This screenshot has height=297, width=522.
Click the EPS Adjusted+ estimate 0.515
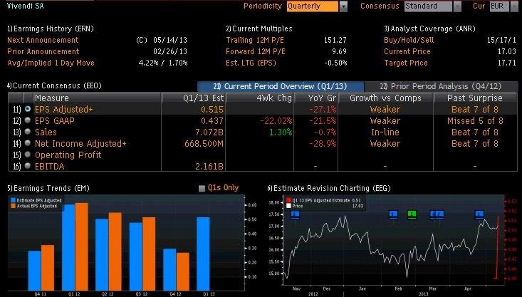[212, 109]
